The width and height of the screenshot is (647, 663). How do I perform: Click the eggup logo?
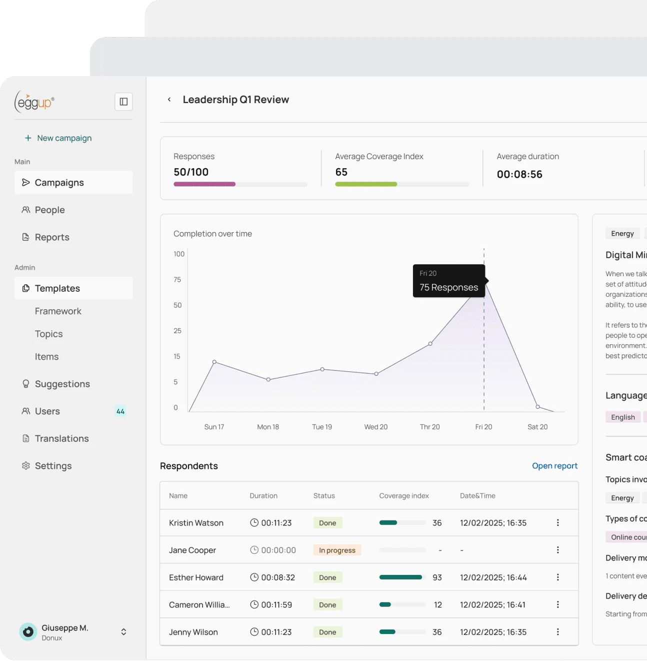[x=34, y=102]
